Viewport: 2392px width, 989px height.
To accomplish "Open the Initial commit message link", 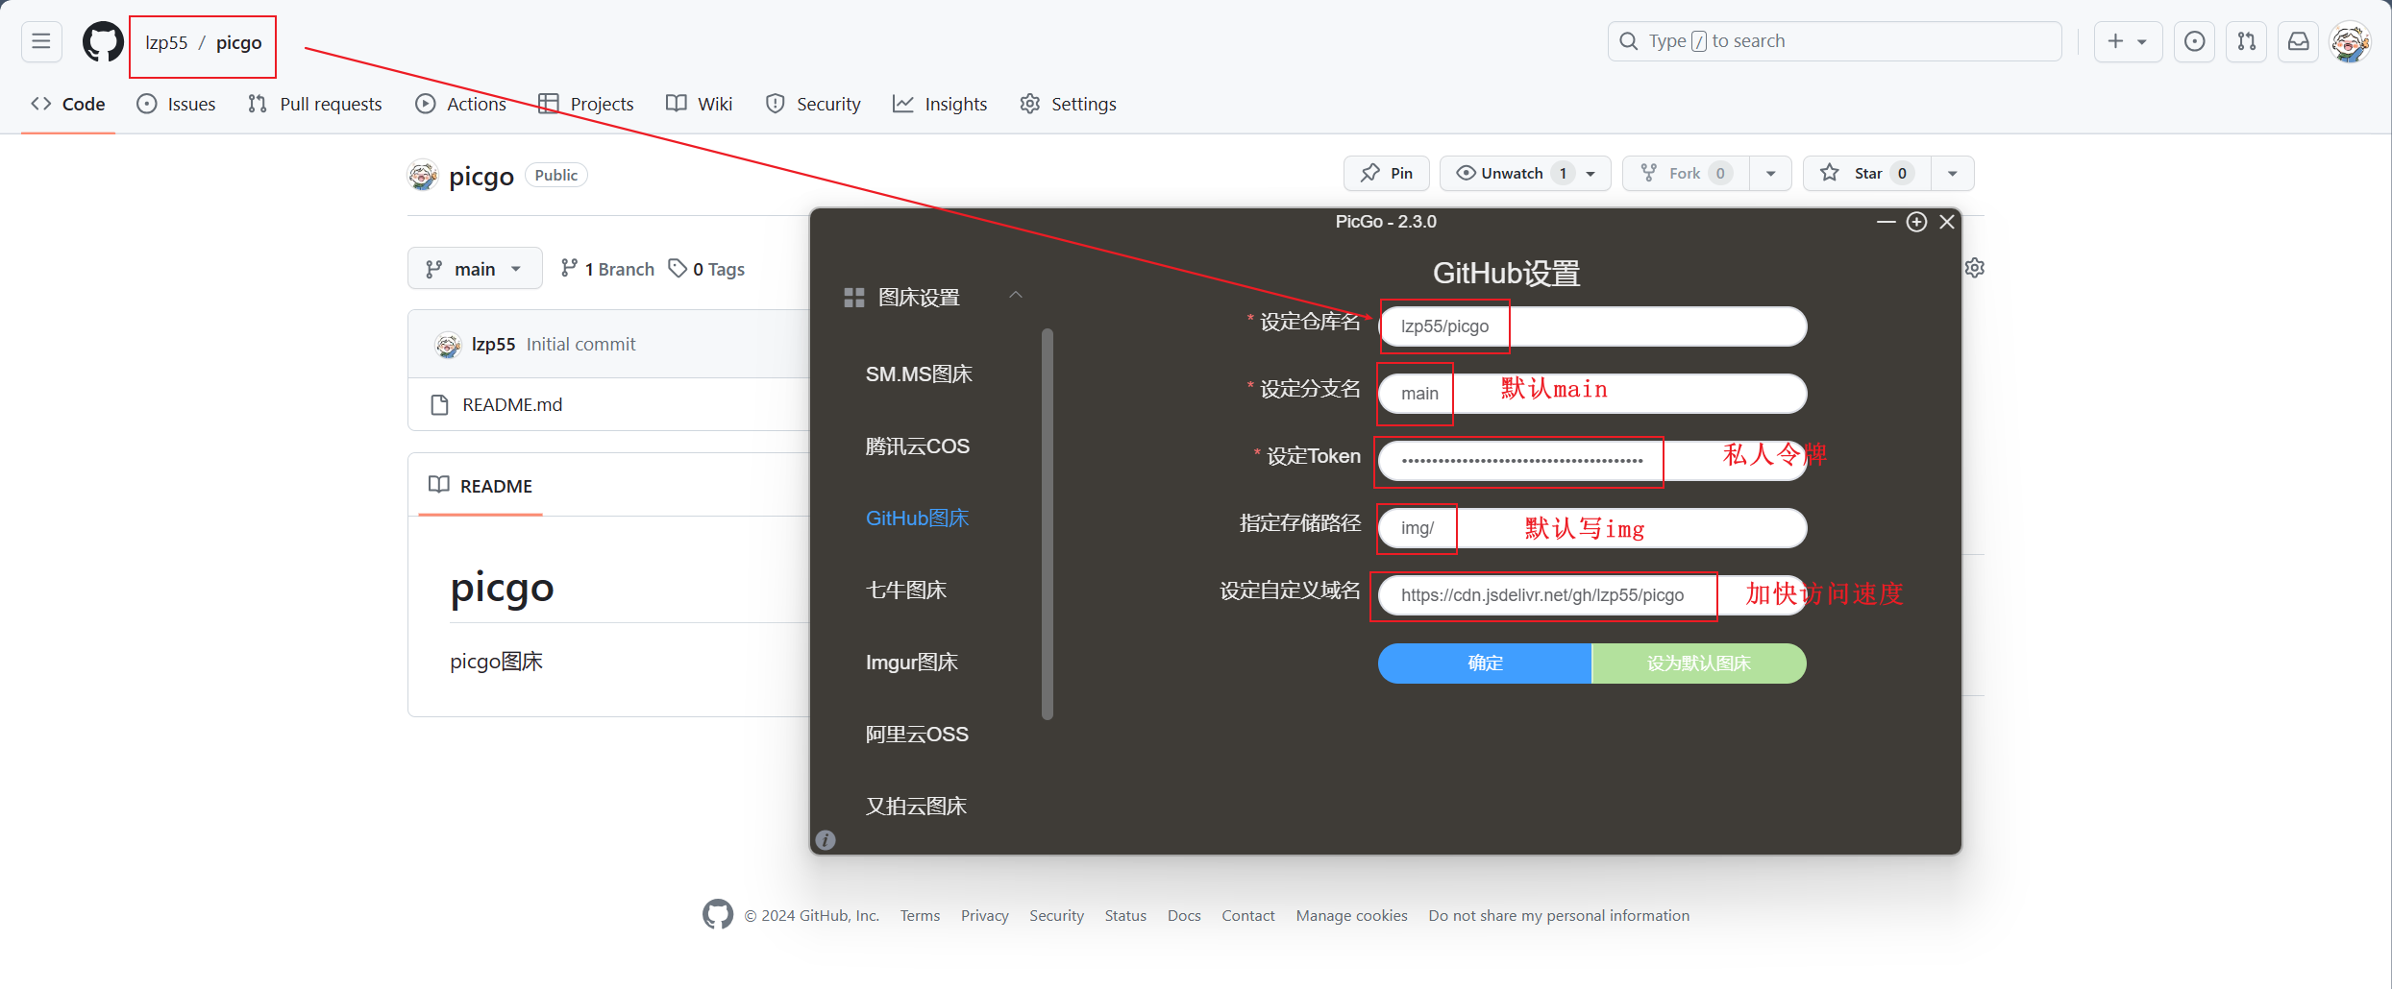I will tap(580, 344).
